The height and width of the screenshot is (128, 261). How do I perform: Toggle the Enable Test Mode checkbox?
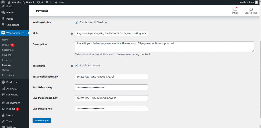coord(76,65)
